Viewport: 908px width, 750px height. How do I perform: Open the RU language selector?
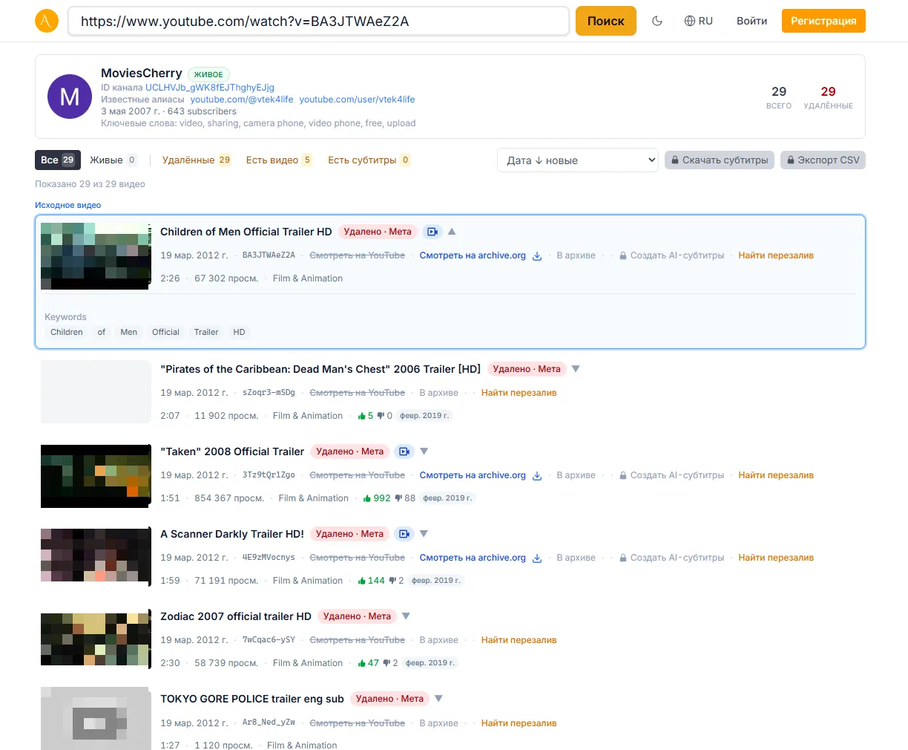[698, 21]
